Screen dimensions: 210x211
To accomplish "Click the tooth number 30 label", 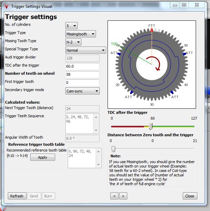I will (152, 105).
